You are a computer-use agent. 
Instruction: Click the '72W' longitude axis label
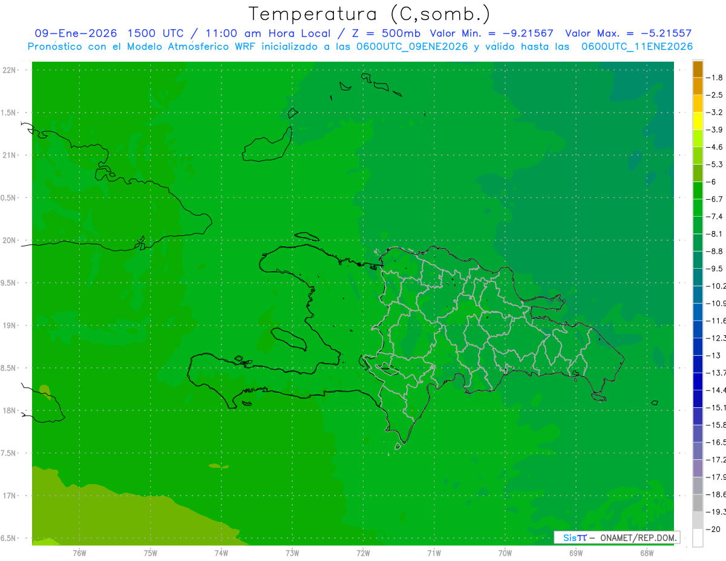[363, 553]
